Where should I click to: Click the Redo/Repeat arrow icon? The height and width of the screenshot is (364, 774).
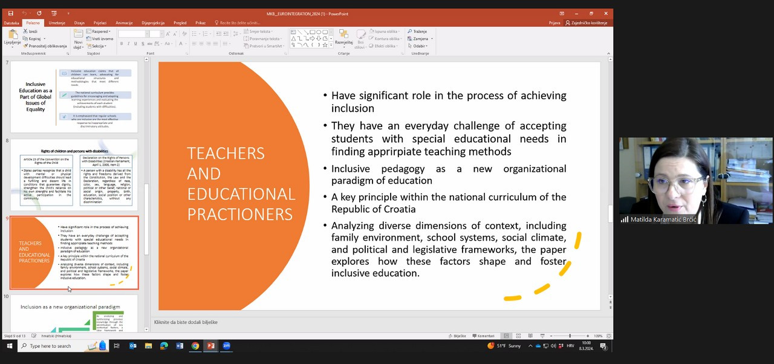(x=39, y=13)
